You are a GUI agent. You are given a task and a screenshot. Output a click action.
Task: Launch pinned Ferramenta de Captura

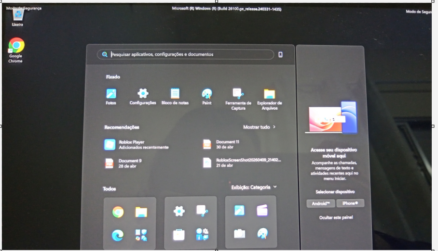238,99
